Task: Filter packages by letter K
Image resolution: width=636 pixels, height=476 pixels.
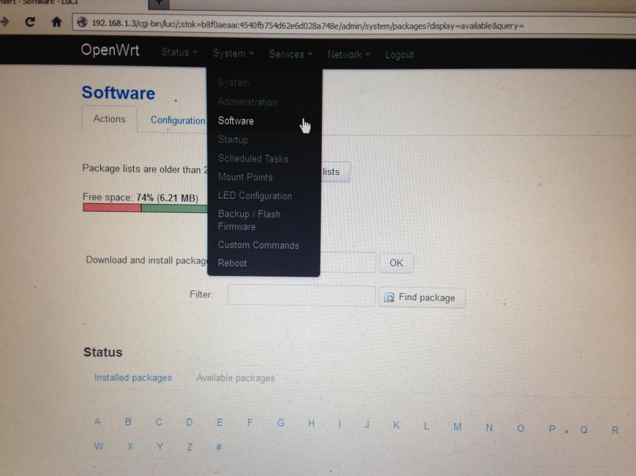Action: (x=396, y=425)
